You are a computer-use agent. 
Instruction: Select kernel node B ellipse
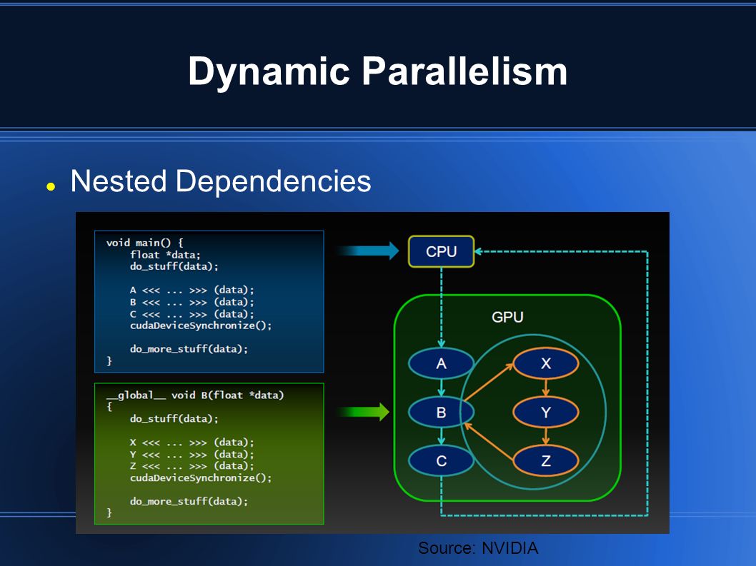click(441, 413)
